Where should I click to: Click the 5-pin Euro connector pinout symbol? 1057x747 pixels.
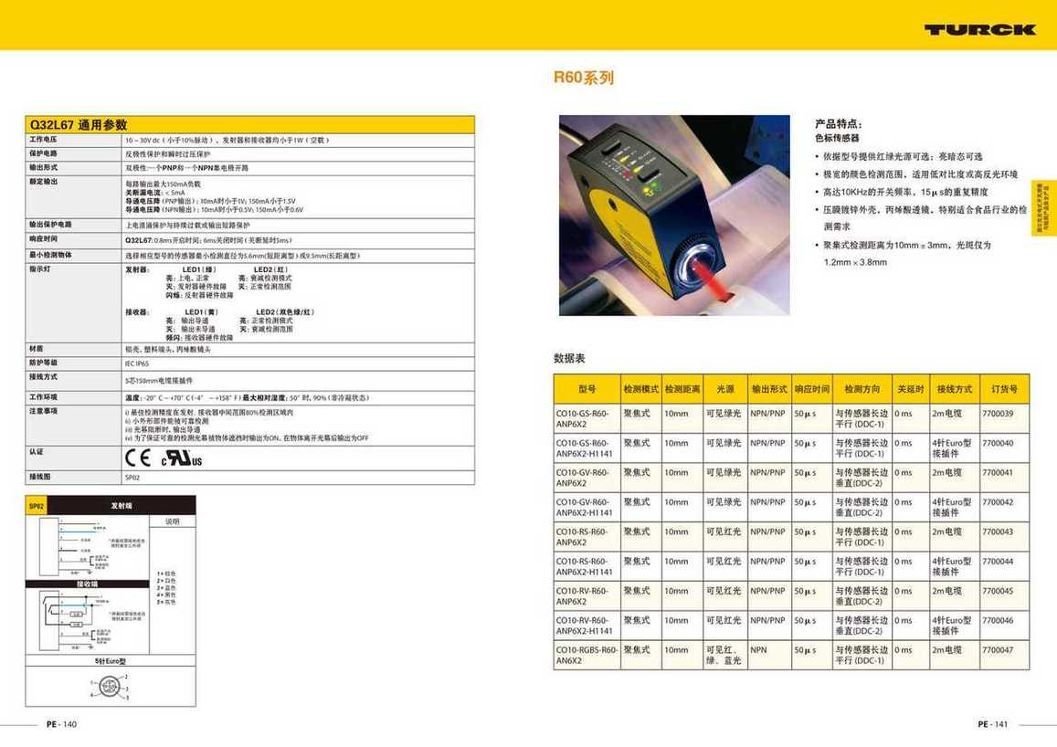[110, 687]
